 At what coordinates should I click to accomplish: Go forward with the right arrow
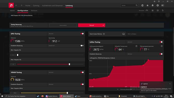point(21,5)
